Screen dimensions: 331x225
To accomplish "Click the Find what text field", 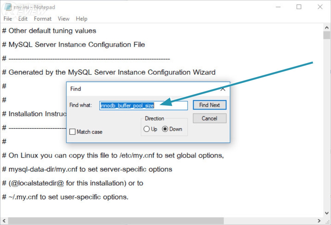I will (x=144, y=106).
